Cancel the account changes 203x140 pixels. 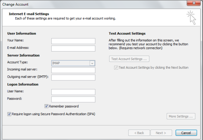186,133
